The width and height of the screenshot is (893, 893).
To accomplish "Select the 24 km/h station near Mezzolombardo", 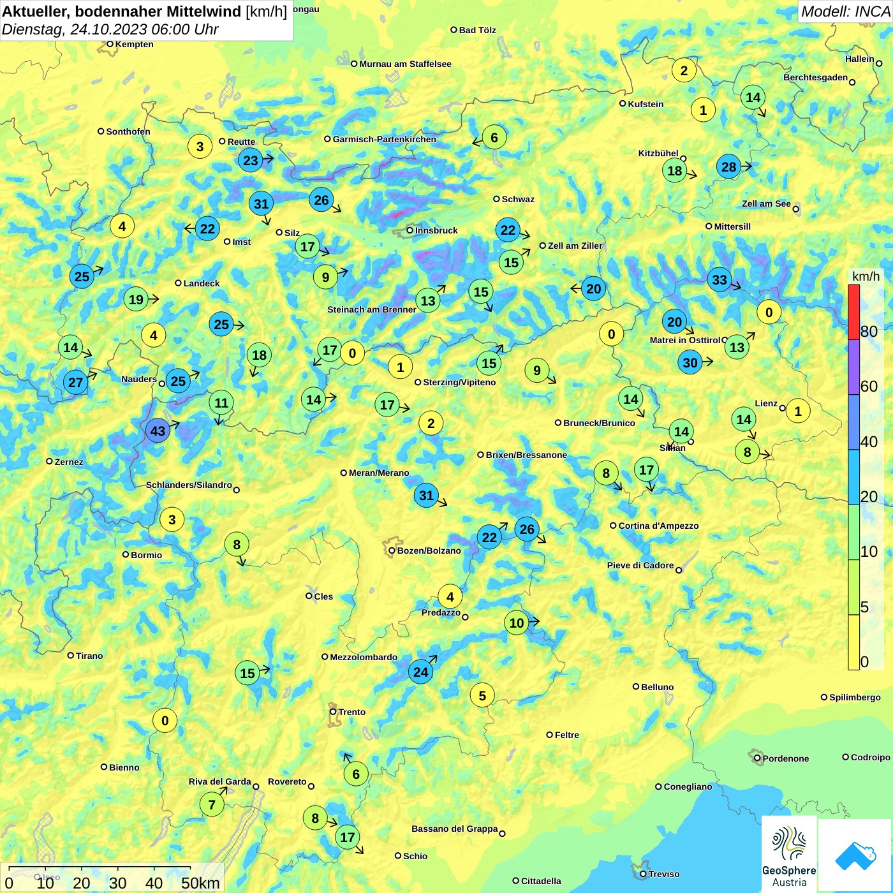I will pos(420,671).
